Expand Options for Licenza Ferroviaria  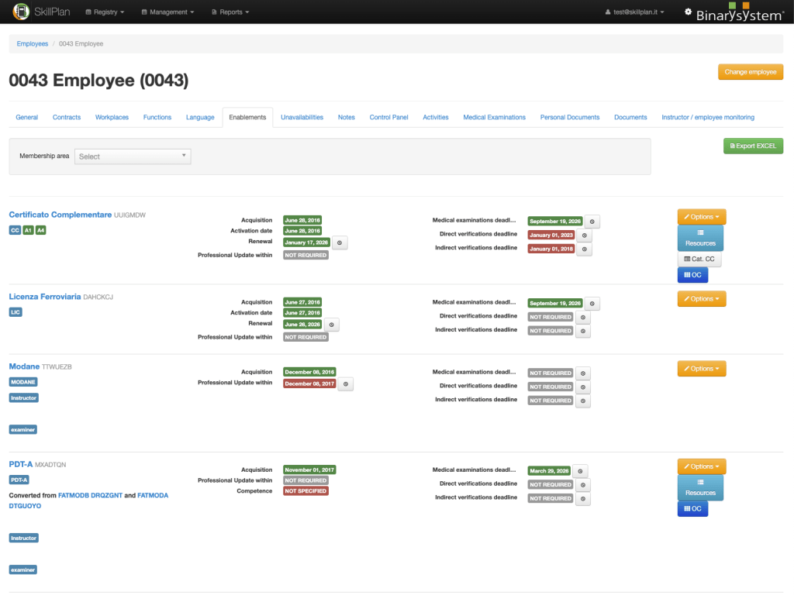702,298
